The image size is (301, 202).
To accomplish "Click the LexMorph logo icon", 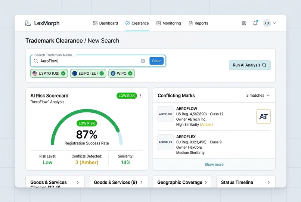I will point(28,23).
